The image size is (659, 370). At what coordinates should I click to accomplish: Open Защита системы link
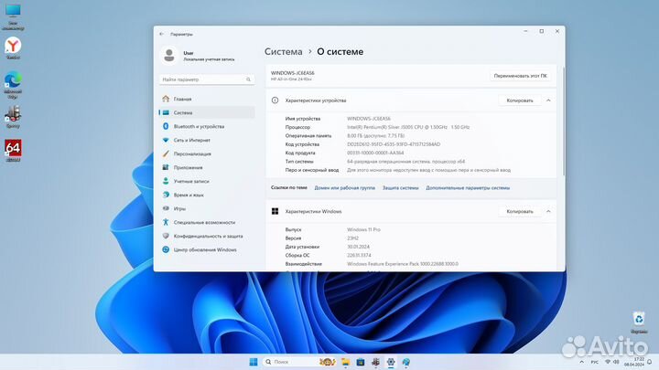pos(401,188)
